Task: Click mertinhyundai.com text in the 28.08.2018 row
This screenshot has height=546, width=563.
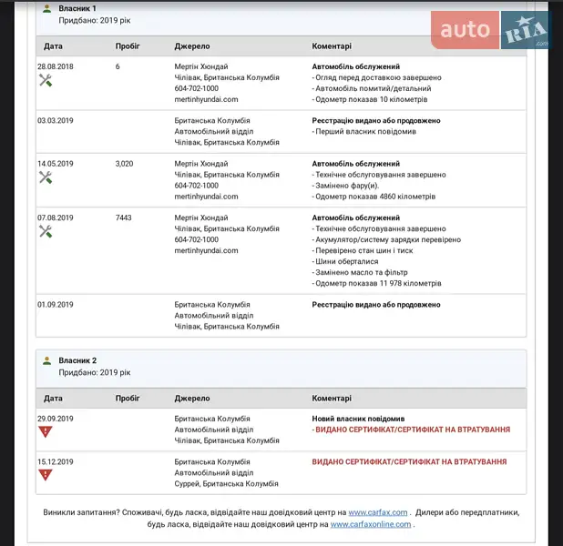Action: [206, 99]
